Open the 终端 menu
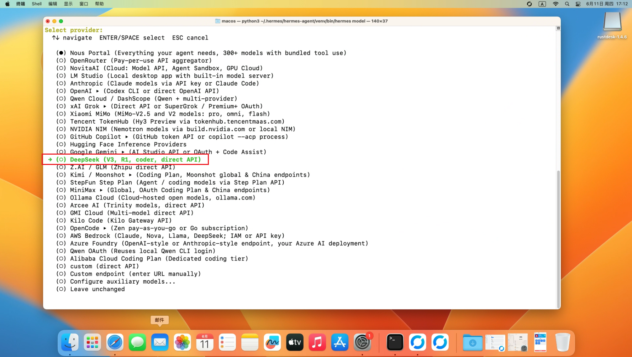Screen dimensions: 632x357 pos(21,4)
